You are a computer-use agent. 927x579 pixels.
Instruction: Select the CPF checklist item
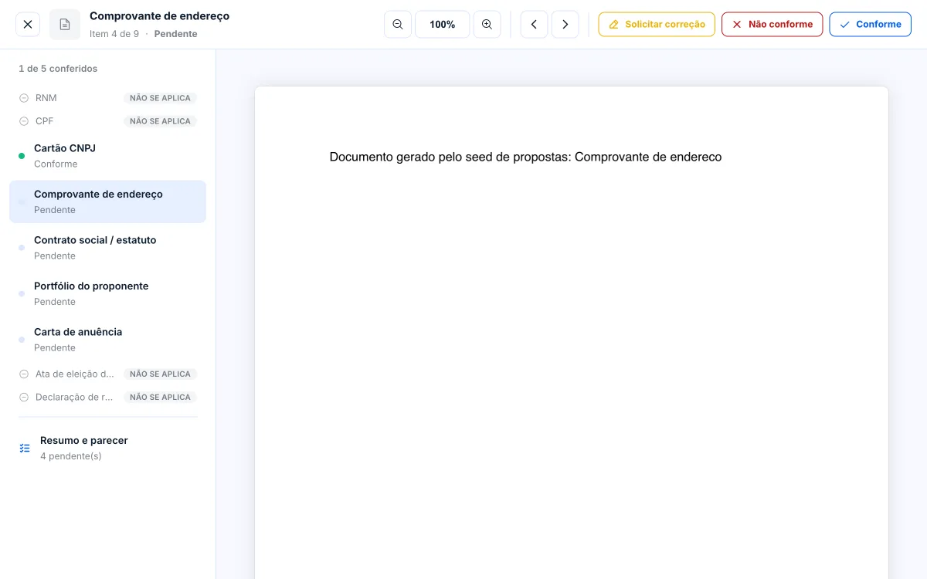[108, 121]
